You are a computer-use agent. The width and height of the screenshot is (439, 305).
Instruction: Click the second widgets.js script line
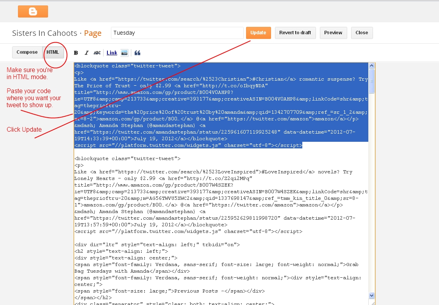(x=188, y=231)
